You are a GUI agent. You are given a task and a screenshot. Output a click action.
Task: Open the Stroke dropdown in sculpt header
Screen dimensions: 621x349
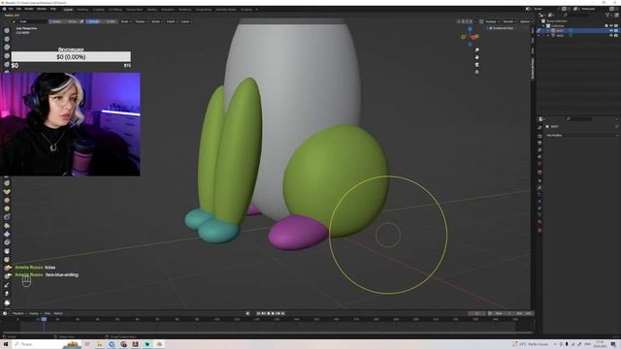click(x=156, y=21)
